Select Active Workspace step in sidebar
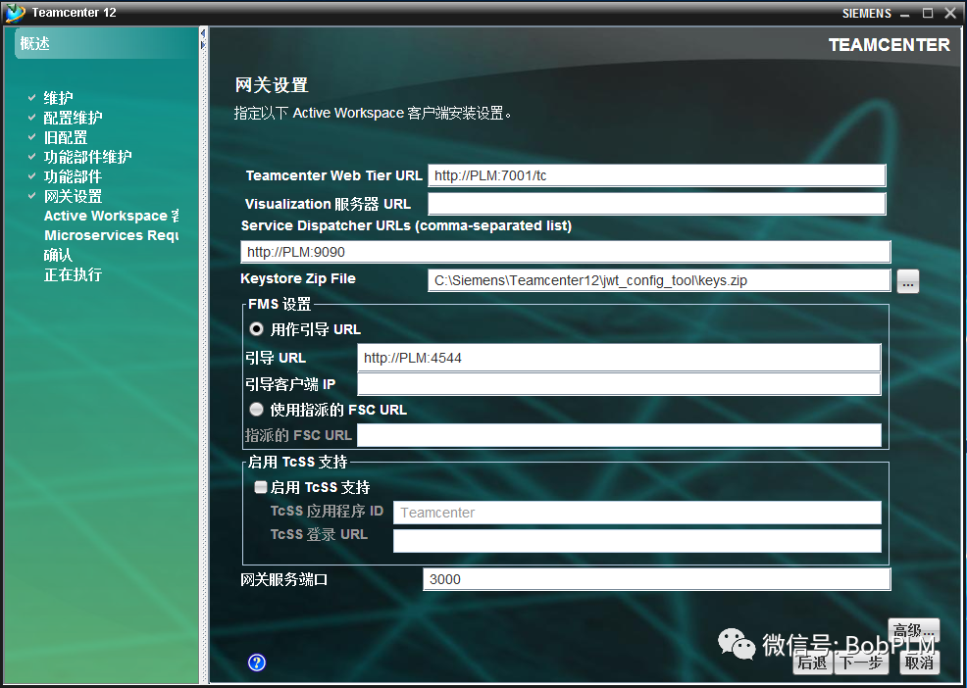 pos(111,216)
